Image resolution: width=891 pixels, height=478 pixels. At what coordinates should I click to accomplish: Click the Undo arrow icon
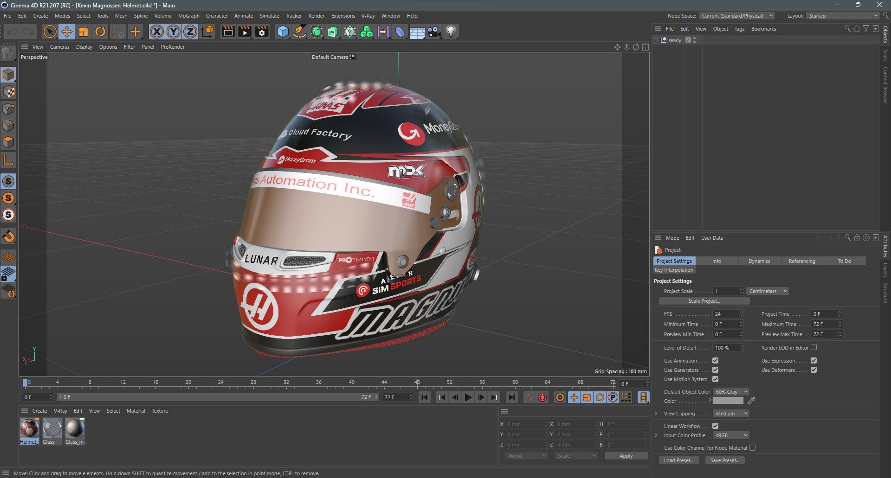click(13, 32)
